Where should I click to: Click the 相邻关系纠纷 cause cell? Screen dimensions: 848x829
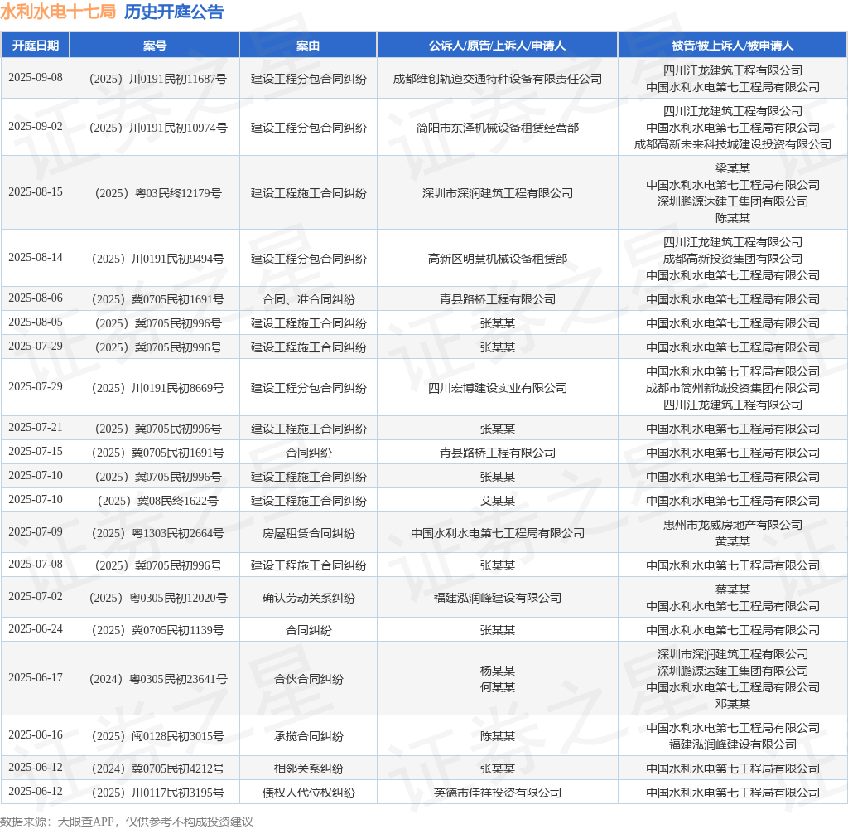(x=308, y=768)
